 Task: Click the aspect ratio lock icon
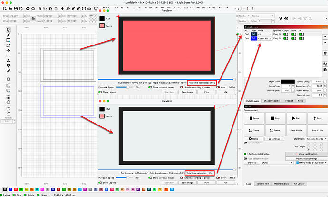coord(33,18)
